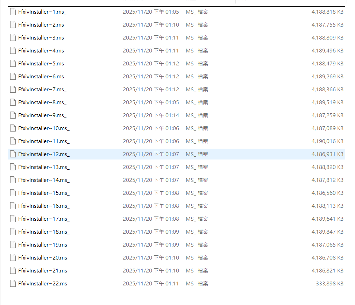Click the MS_ 檔案 type in FfxivInstaller~20.ms_ row
Screen dimensions: 355x305
click(x=197, y=258)
